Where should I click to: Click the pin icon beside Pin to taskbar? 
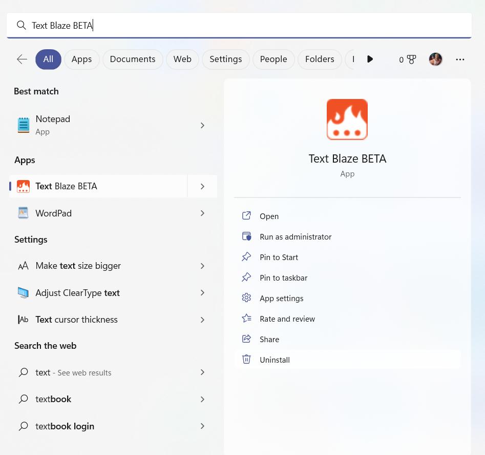[246, 277]
